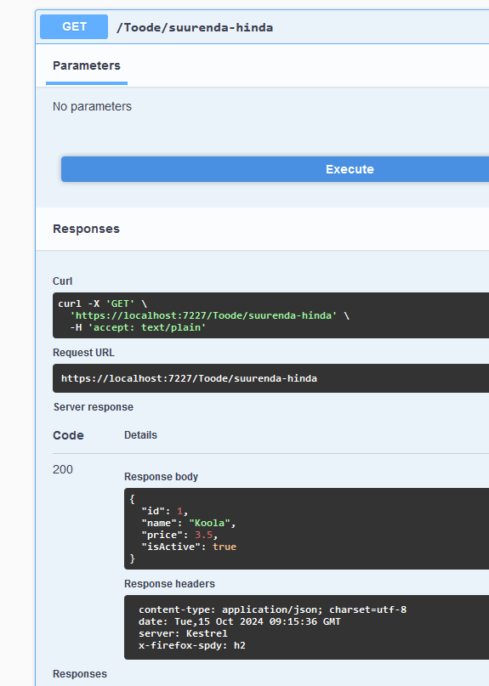Click the content-type response header line
The height and width of the screenshot is (686, 489).
[272, 609]
